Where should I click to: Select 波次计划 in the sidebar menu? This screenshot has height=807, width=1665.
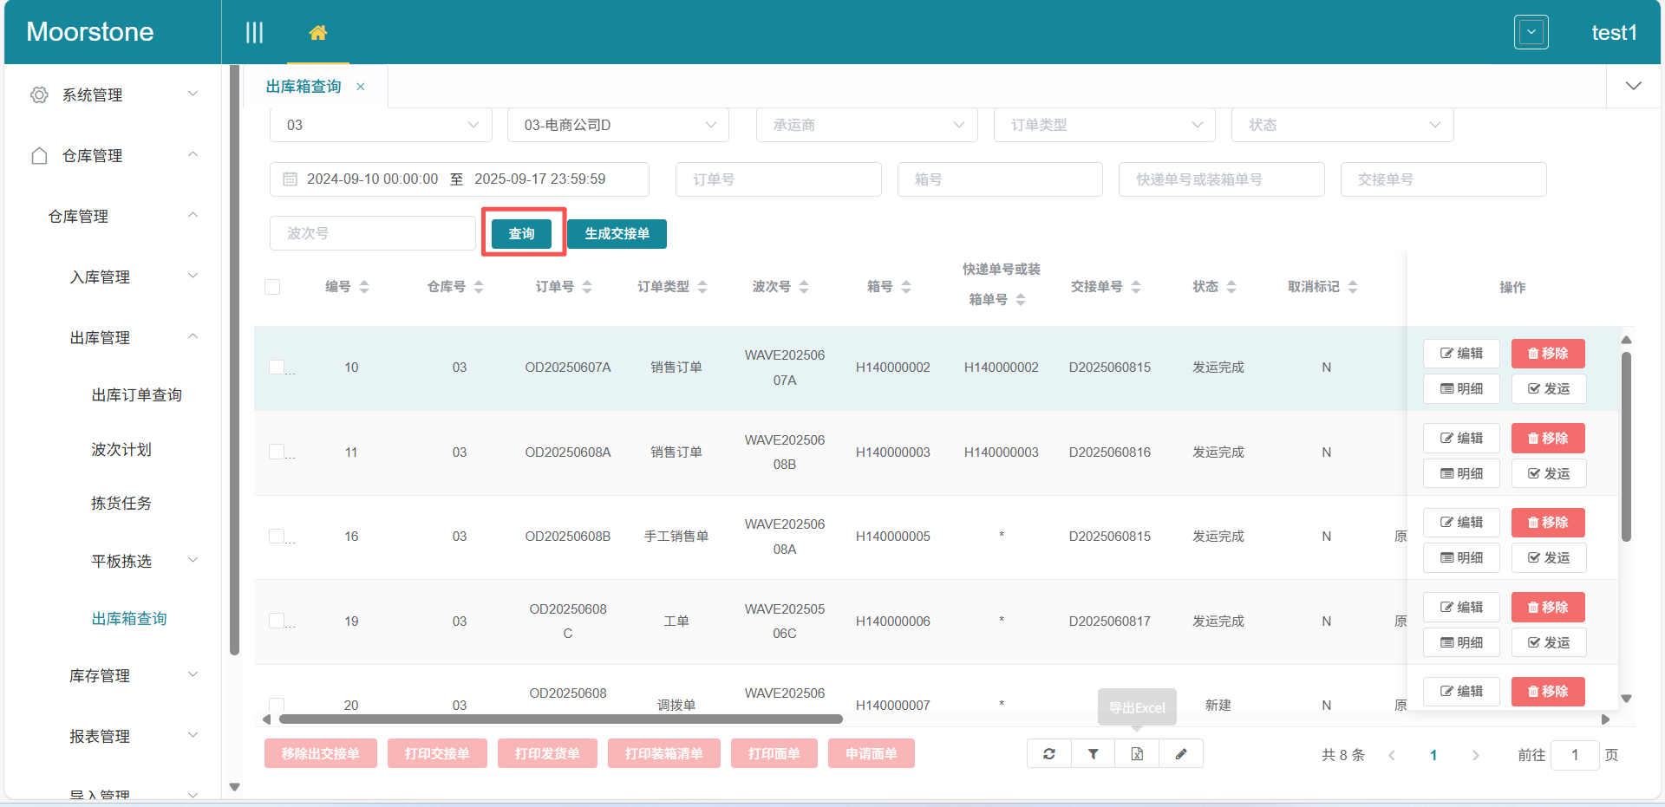pyautogui.click(x=121, y=449)
